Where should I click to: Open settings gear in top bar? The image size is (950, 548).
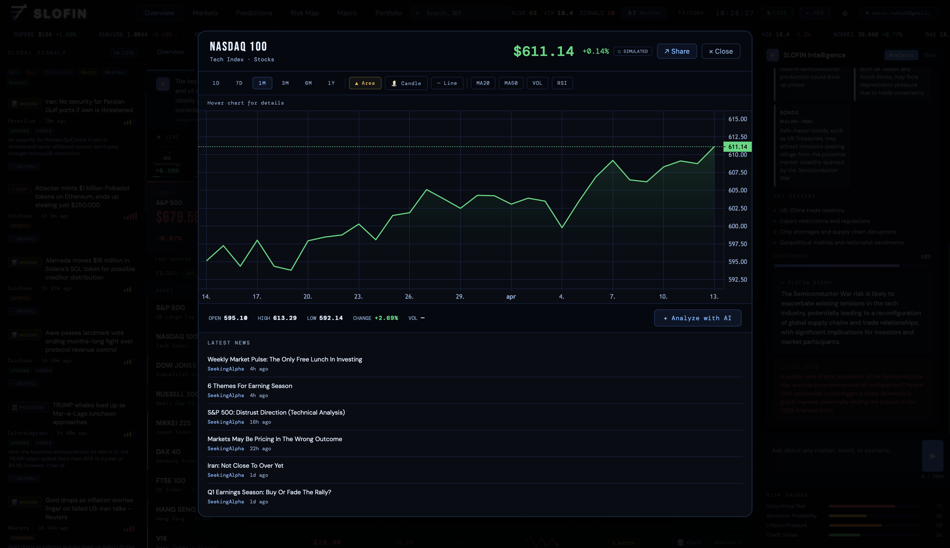coord(845,13)
